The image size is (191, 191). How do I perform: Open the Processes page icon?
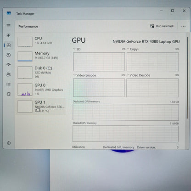[x=9, y=35]
